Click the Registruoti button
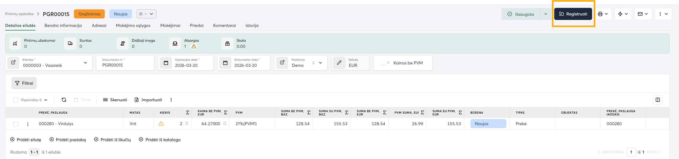Image resolution: width=679 pixels, height=159 pixels. [x=573, y=14]
